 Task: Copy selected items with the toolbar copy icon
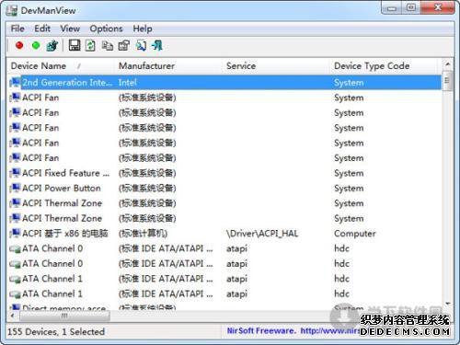click(108, 46)
